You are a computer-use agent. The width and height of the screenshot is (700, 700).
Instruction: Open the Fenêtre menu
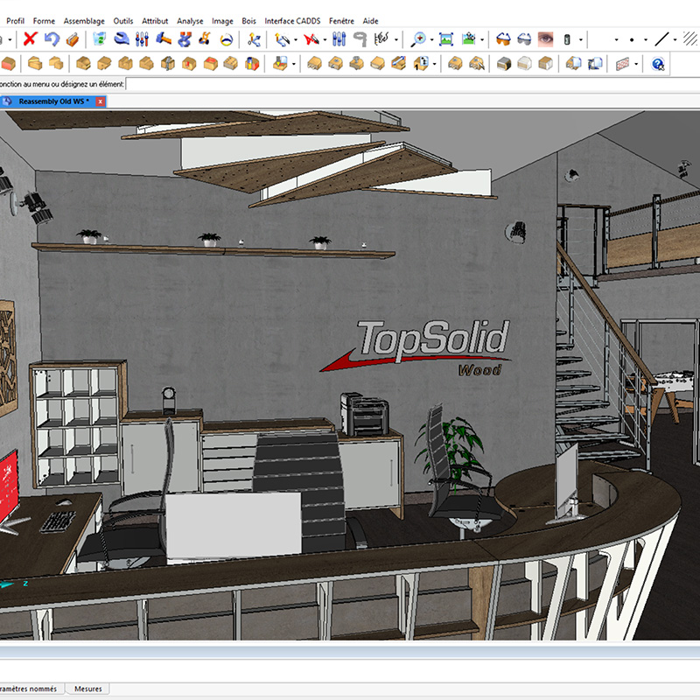pyautogui.click(x=341, y=21)
